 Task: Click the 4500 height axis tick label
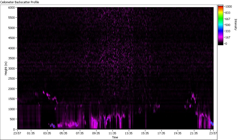[x=11, y=38]
